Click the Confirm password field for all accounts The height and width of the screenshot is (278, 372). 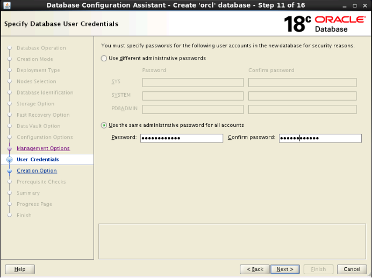click(x=320, y=138)
